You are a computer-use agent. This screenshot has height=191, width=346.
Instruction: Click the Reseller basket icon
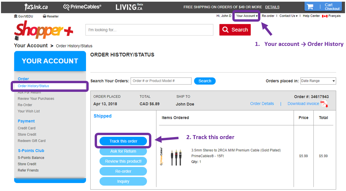click(x=44, y=16)
